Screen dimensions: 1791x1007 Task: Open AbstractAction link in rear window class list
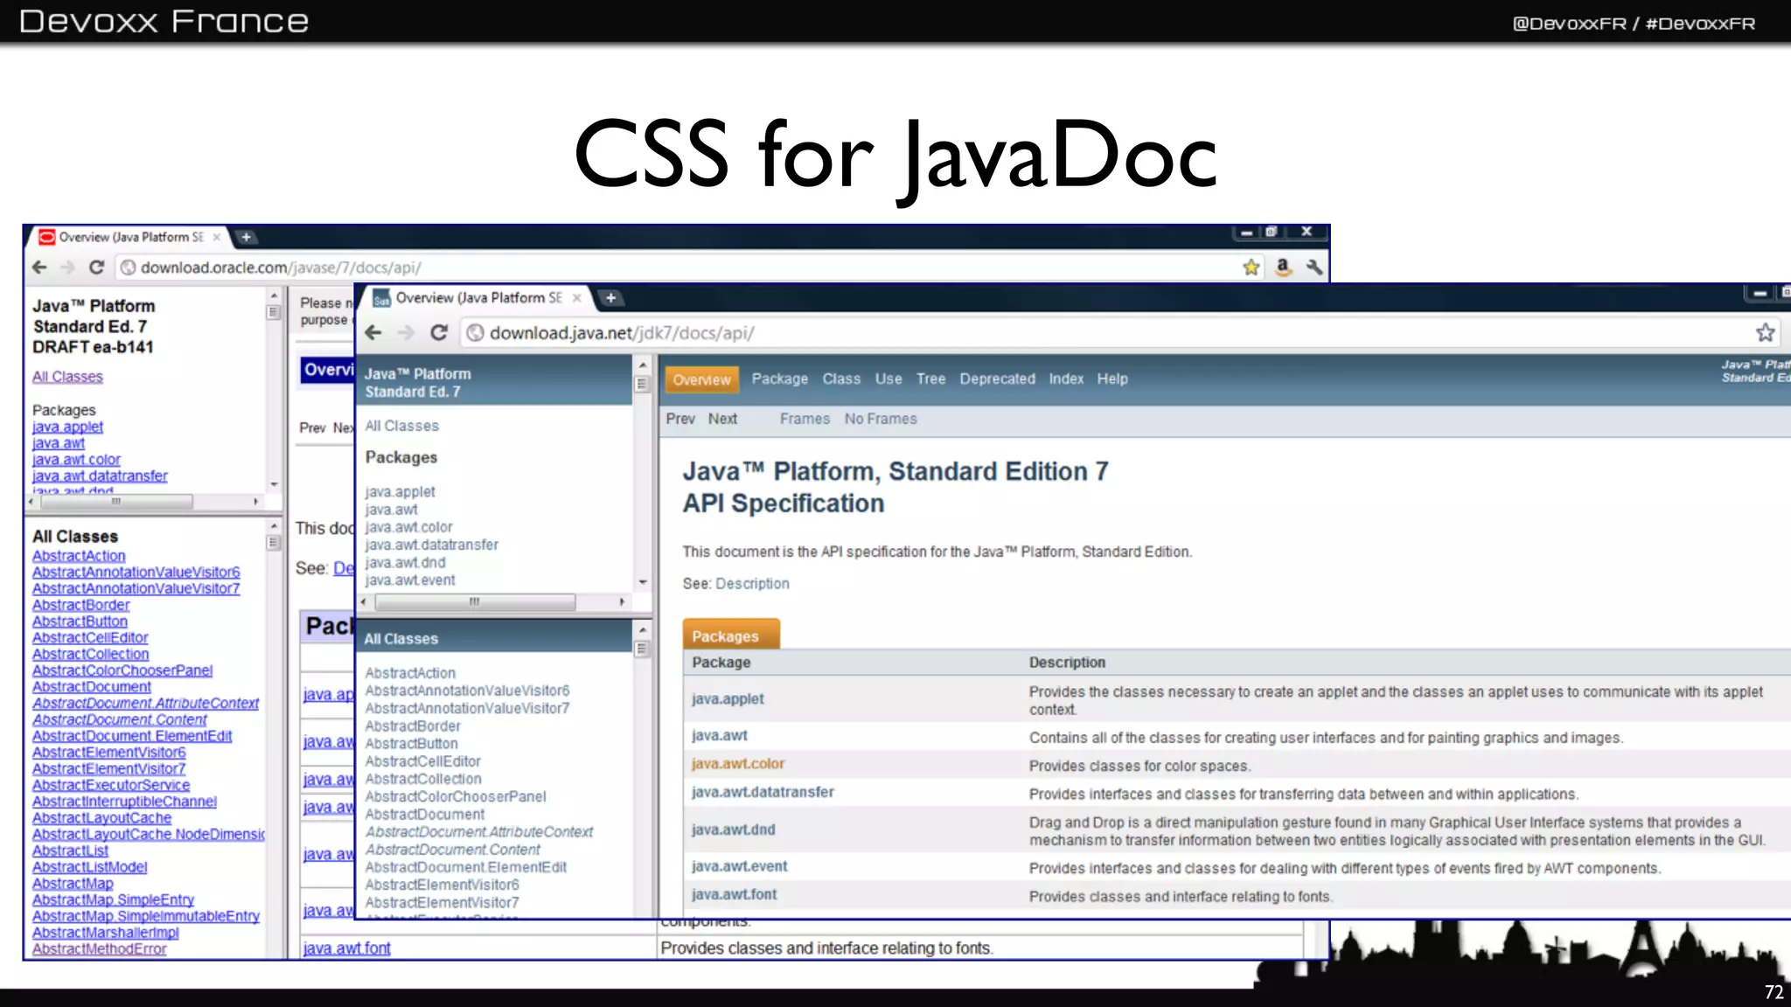click(x=79, y=556)
